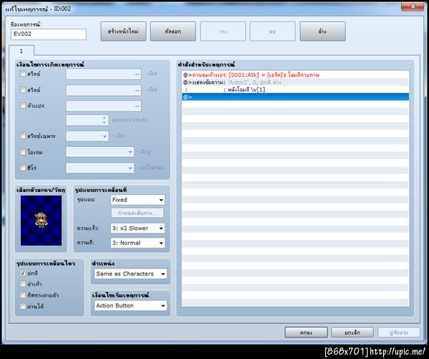Enable the first สวิตช์ condition checkbox
The image size is (429, 359).
23,74
